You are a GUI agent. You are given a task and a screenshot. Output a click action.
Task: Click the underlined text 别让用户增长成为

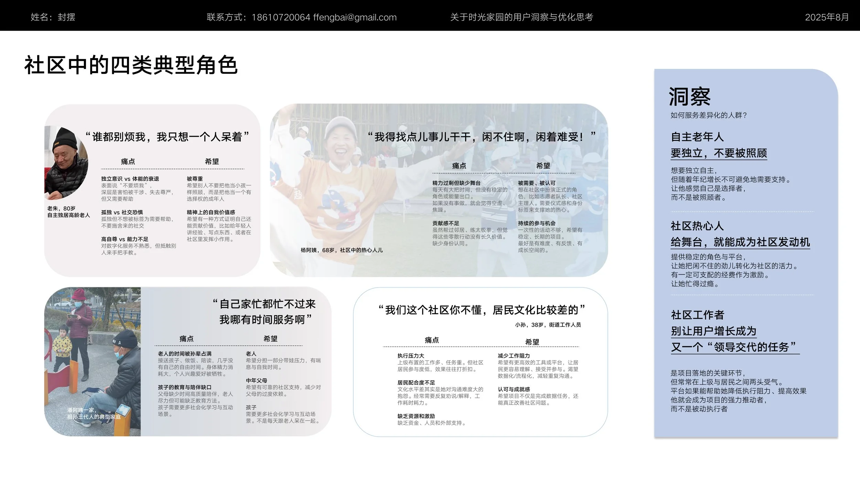[713, 331]
